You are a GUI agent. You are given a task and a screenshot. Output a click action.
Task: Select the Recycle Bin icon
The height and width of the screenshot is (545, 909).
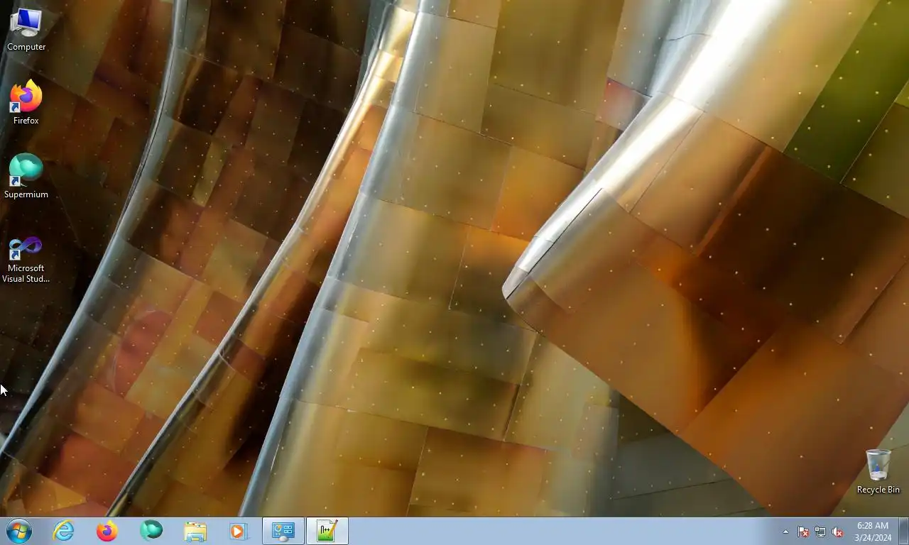(x=878, y=471)
